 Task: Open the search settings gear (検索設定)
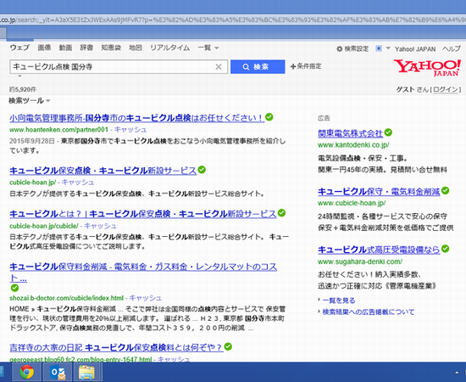[x=352, y=48]
